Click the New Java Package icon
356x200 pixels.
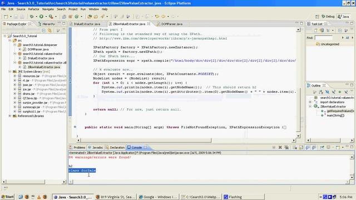coord(71,17)
